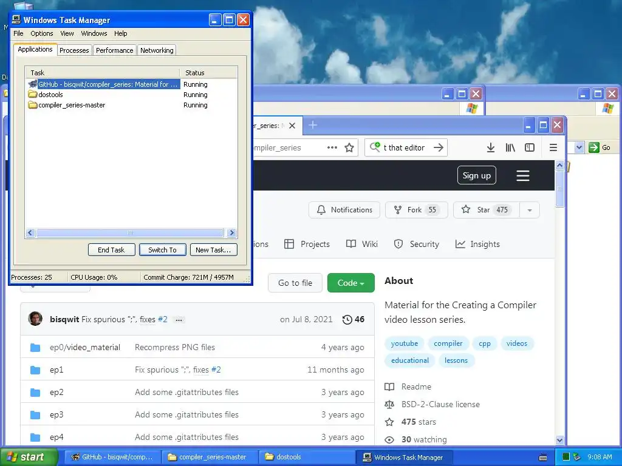Click the search go arrow
The width and height of the screenshot is (622, 466).
439,147
